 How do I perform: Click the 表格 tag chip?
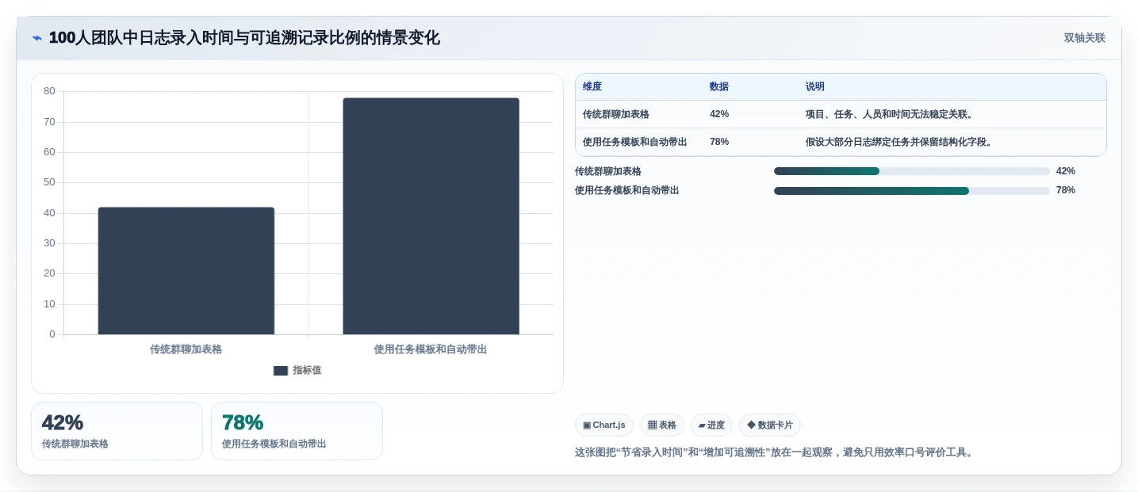point(662,425)
